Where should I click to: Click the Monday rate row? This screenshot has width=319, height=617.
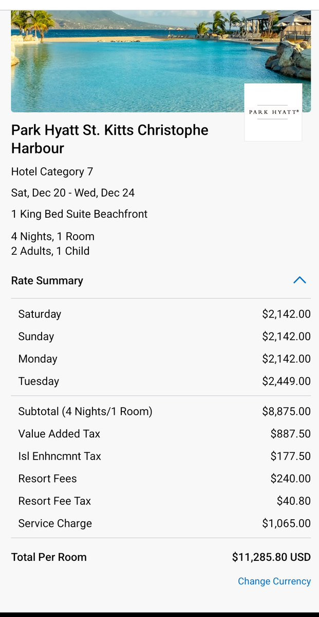(161, 359)
